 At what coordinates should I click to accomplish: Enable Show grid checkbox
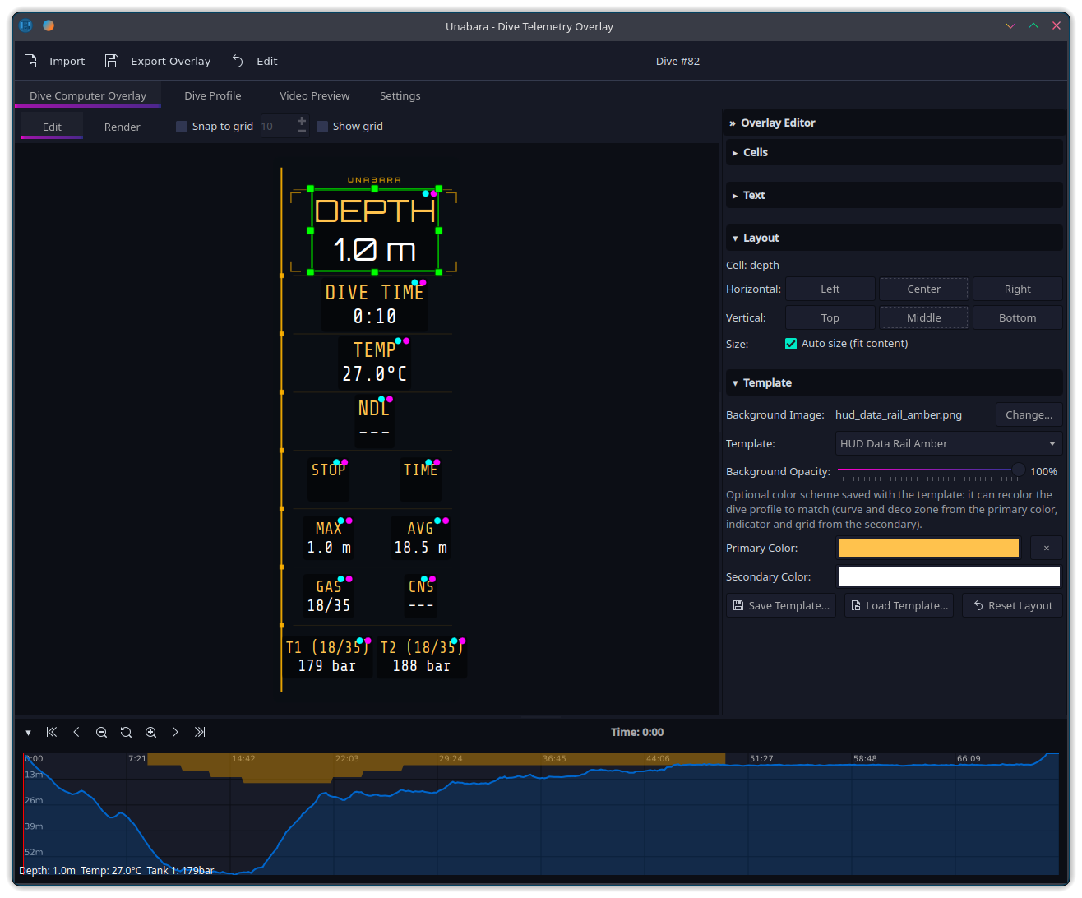click(x=322, y=127)
